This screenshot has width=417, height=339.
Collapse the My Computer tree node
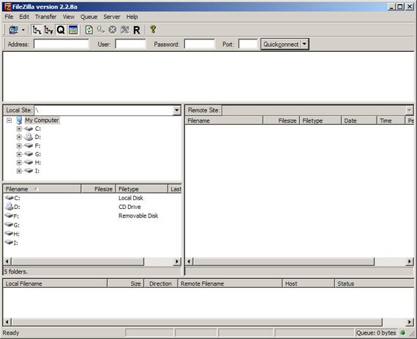[9, 121]
